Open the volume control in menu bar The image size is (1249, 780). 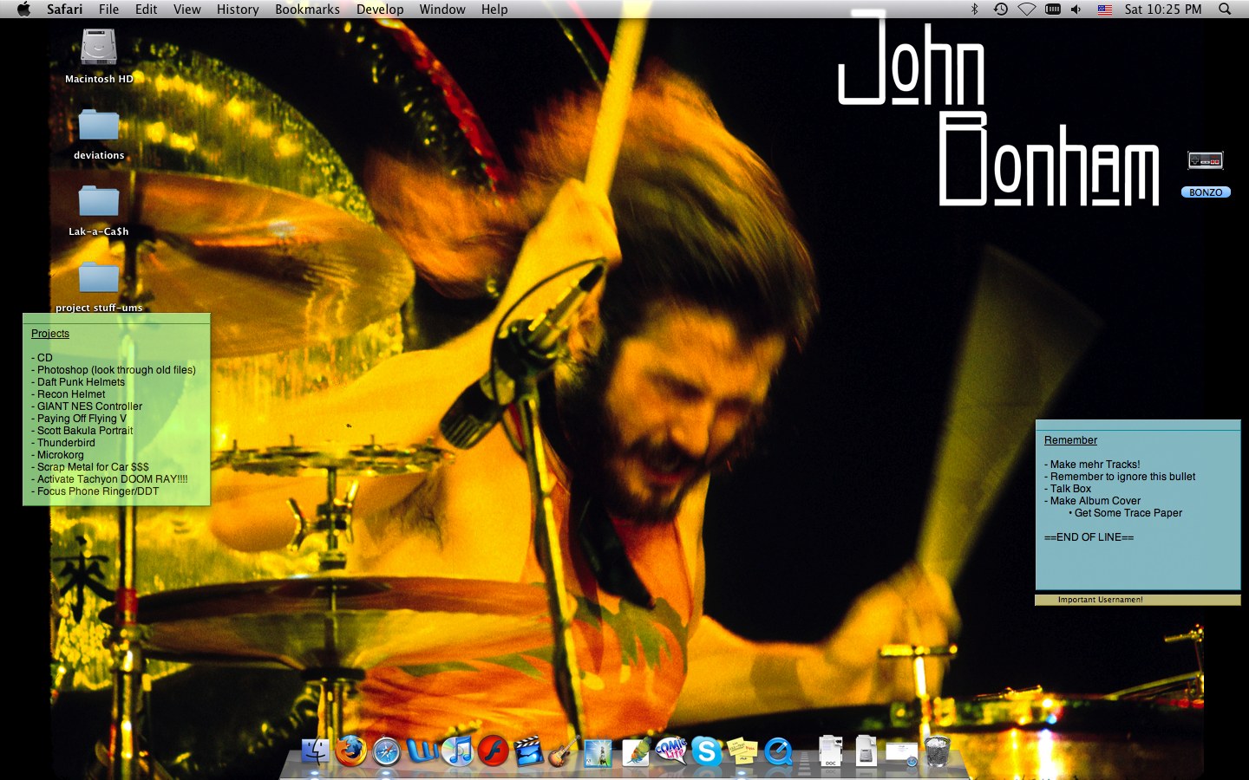[x=1076, y=10]
